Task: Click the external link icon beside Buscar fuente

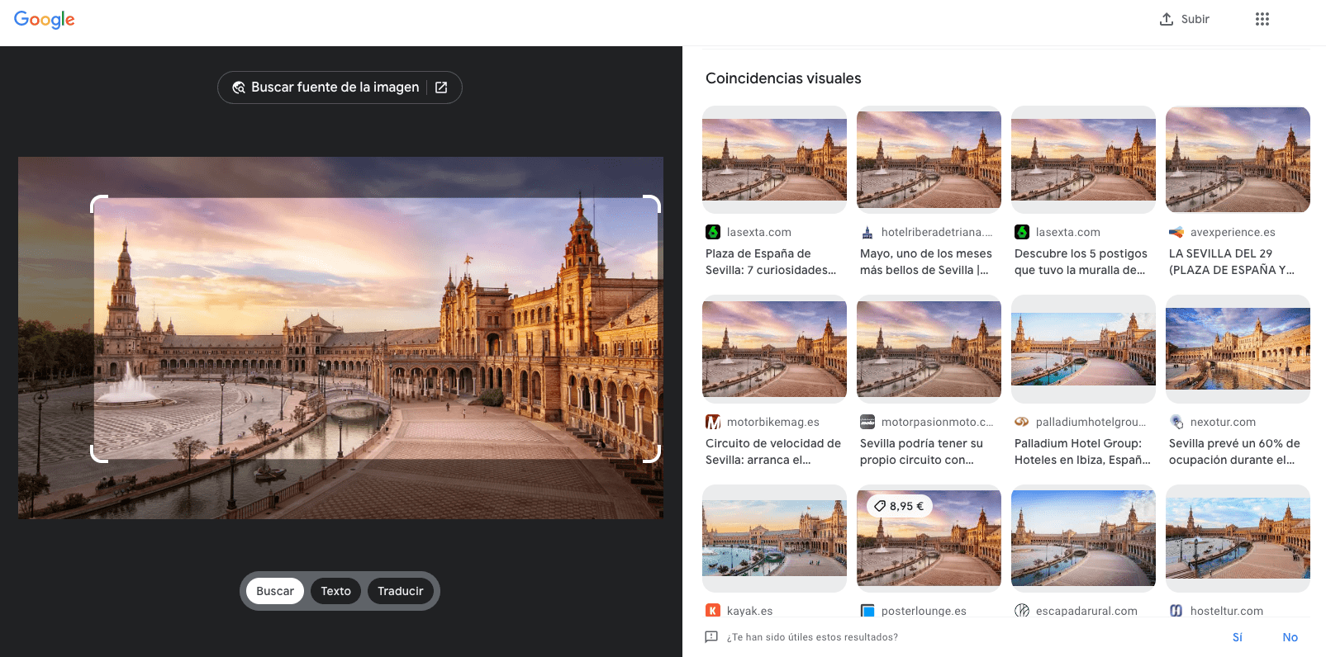Action: point(441,87)
